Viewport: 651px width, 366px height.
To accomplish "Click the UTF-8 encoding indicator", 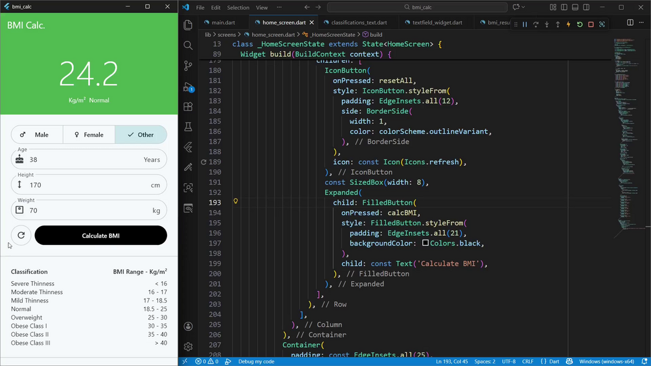I will coord(508,361).
